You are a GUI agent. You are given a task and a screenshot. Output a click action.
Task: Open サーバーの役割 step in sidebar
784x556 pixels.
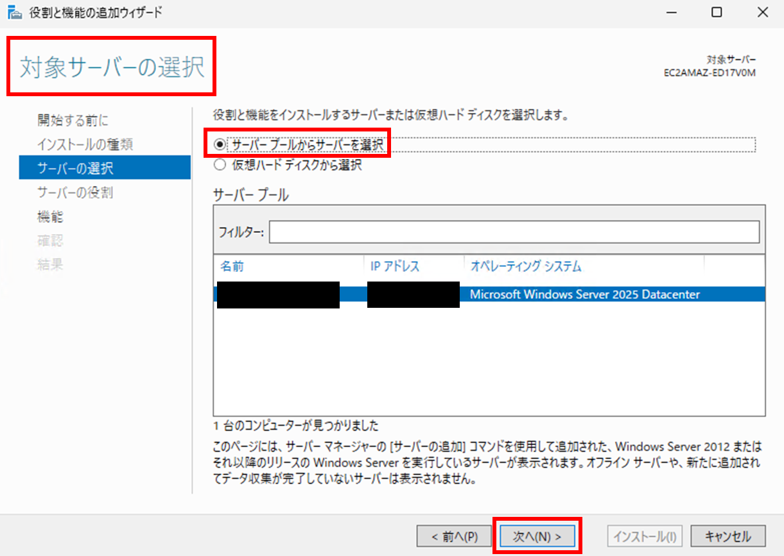pyautogui.click(x=75, y=192)
